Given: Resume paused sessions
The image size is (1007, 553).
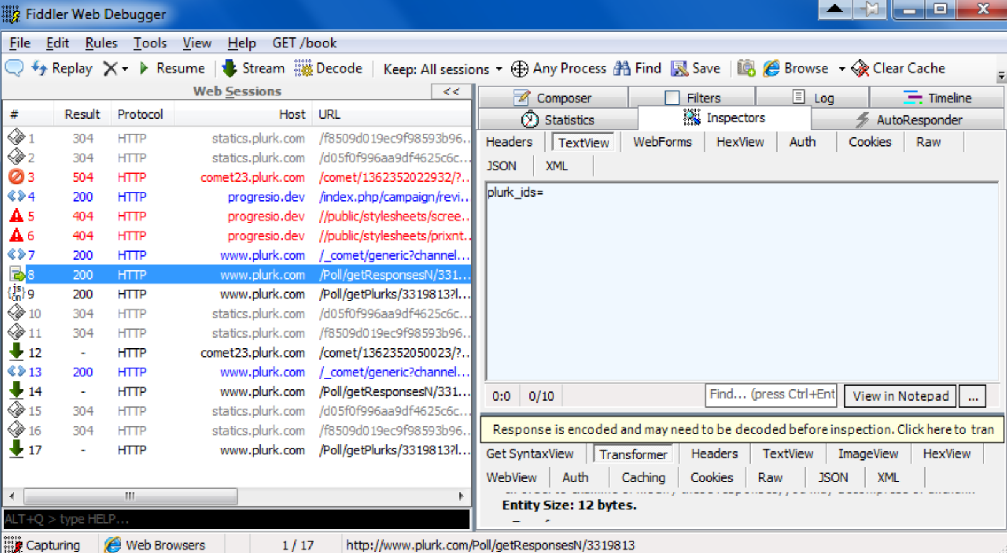Looking at the screenshot, I should pos(172,68).
